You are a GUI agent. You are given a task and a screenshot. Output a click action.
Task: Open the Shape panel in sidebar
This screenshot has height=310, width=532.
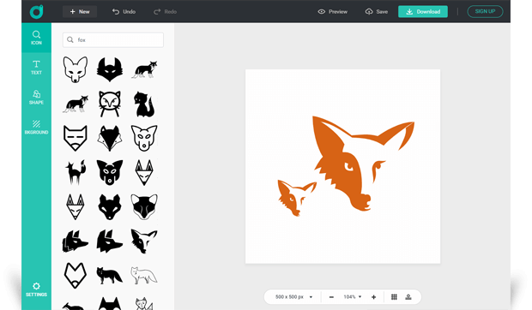click(x=36, y=97)
